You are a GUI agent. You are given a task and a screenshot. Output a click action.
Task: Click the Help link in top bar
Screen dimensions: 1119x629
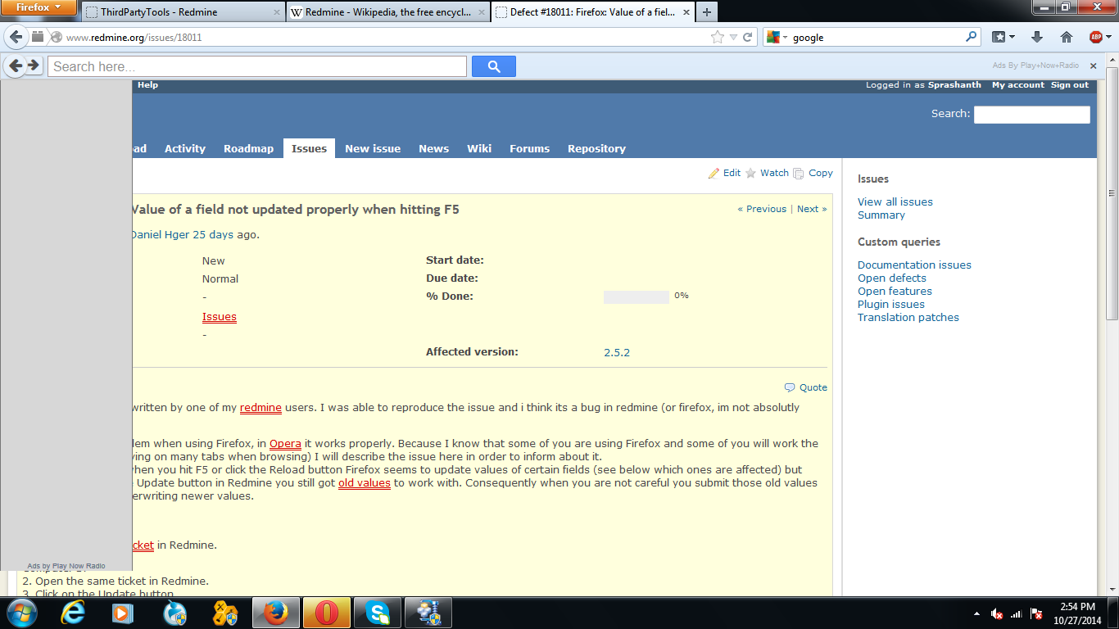[x=148, y=85]
